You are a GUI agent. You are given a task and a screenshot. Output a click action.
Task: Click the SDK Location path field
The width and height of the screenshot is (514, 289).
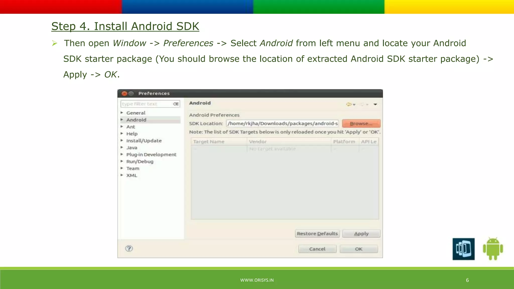point(282,123)
